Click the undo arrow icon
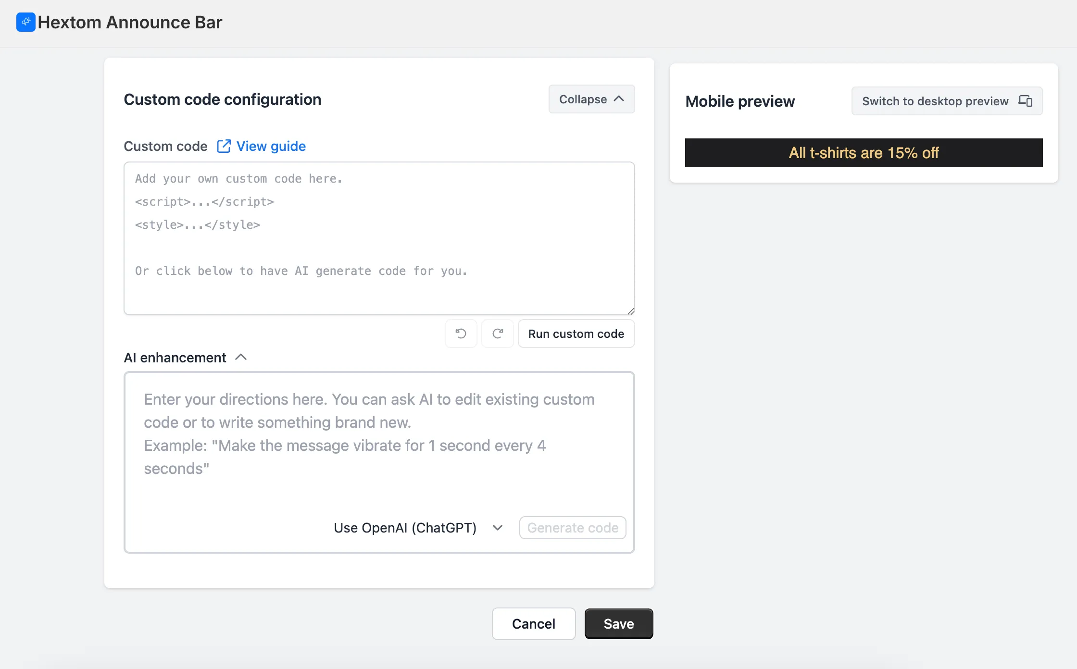This screenshot has width=1077, height=669. 461,334
